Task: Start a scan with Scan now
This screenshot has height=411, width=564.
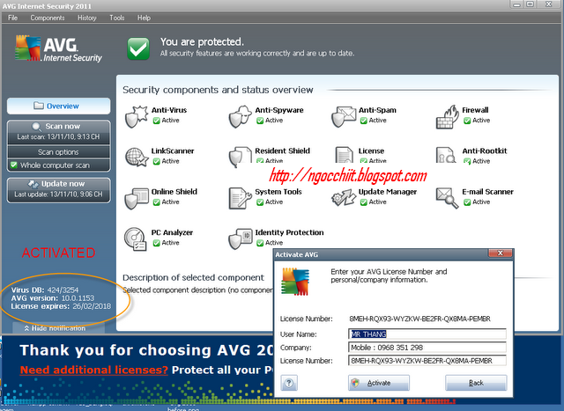Action: (x=59, y=131)
